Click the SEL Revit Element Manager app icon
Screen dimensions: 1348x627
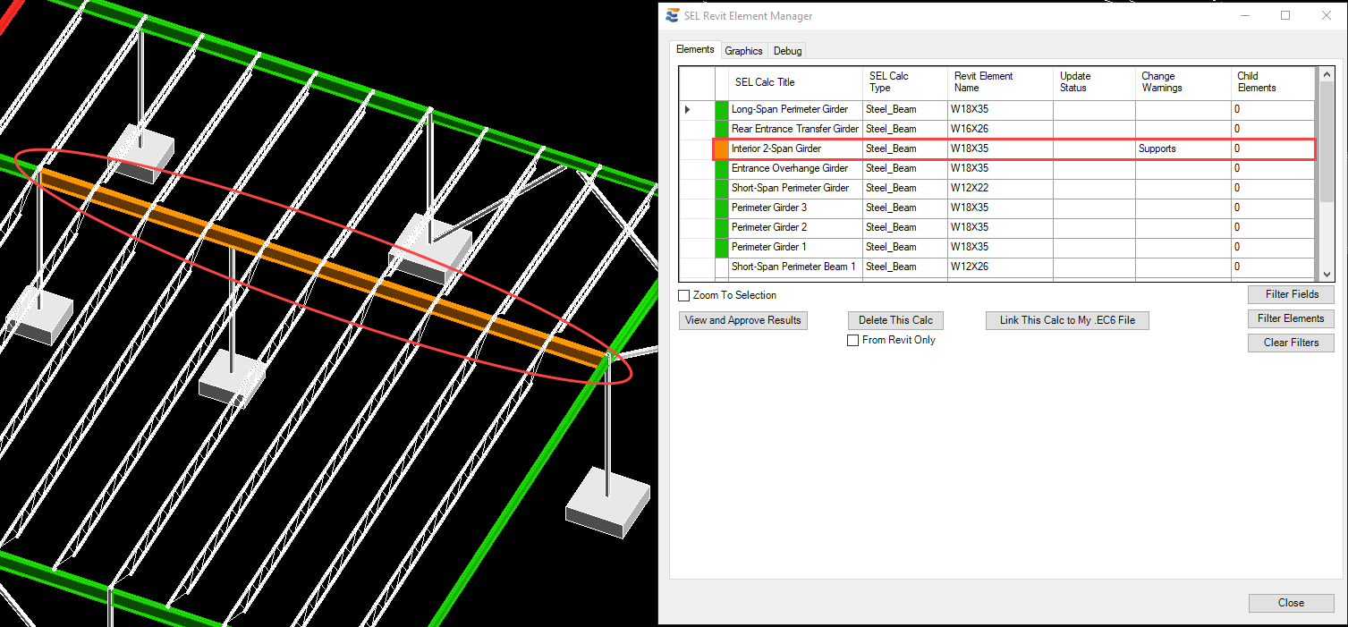pos(673,15)
